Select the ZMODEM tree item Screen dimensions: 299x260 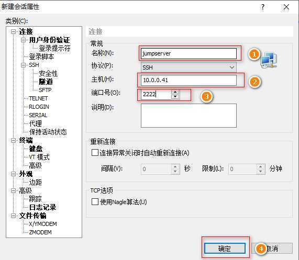point(40,232)
